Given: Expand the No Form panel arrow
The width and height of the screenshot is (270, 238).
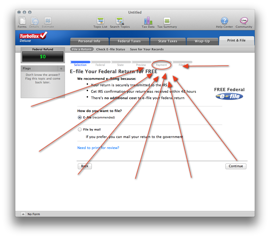Looking at the screenshot, I should click(x=23, y=214).
